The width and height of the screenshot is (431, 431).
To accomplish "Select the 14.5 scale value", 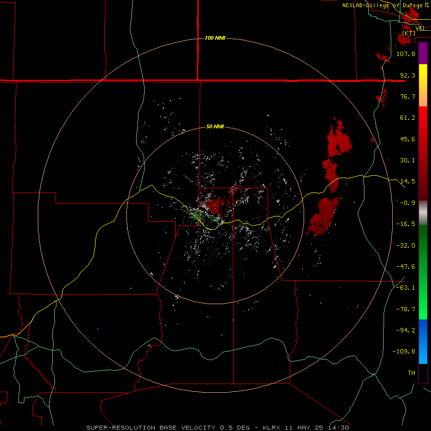I will [x=408, y=181].
